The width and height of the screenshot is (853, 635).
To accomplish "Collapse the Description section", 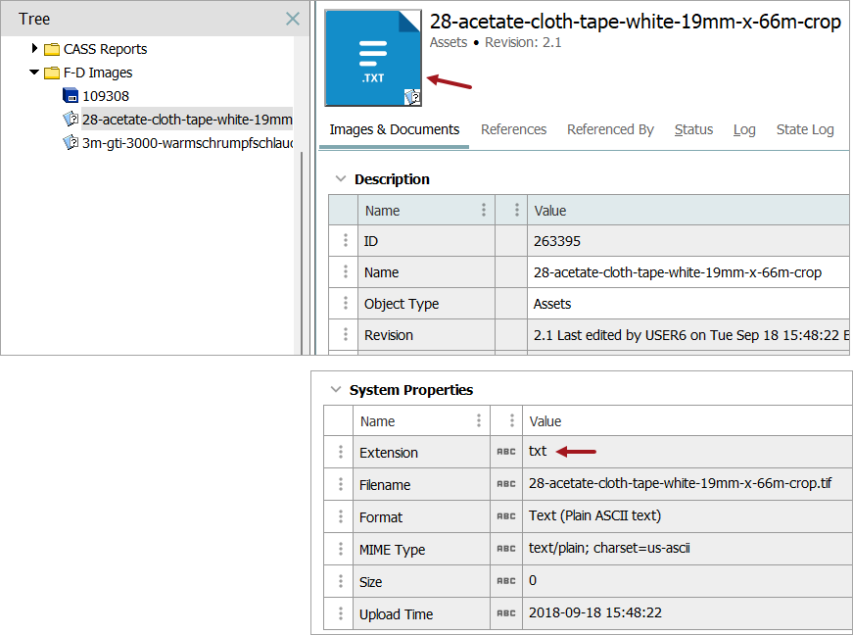I will [x=340, y=179].
